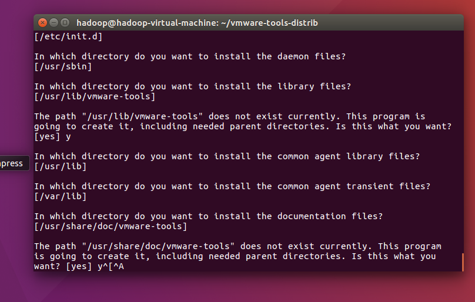
Task: Click the partial "press" tooltip at left edge
Action: (x=13, y=163)
